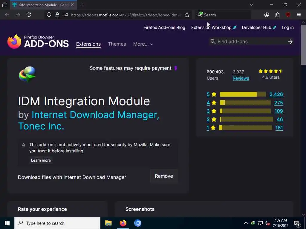This screenshot has width=306, height=229.
Task: Open the notification center icon
Action: point(296,223)
